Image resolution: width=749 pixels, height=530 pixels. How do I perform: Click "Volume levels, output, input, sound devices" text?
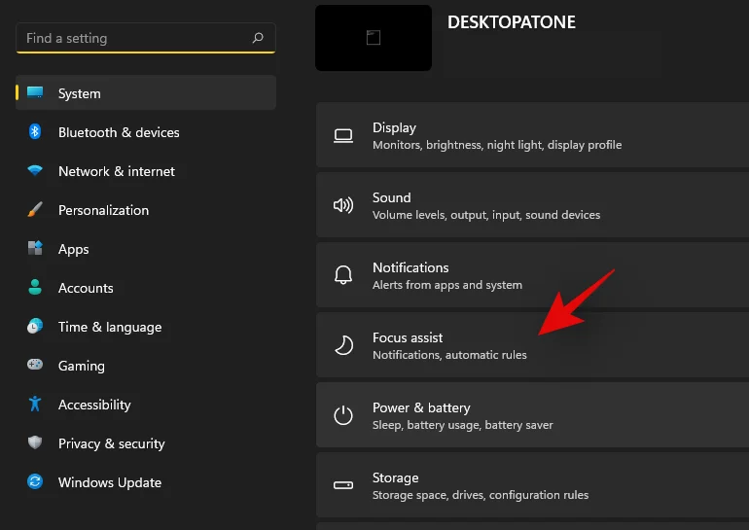[486, 215]
